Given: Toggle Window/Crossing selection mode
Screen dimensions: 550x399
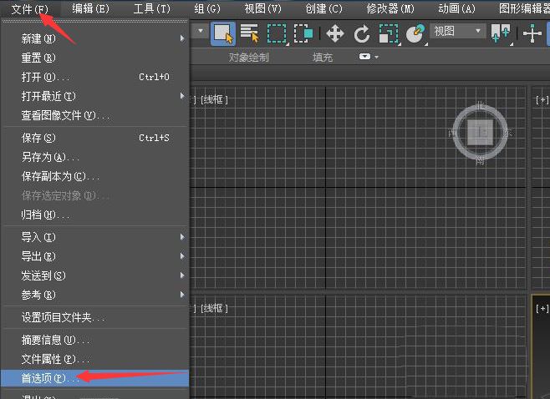Looking at the screenshot, I should click(x=303, y=33).
